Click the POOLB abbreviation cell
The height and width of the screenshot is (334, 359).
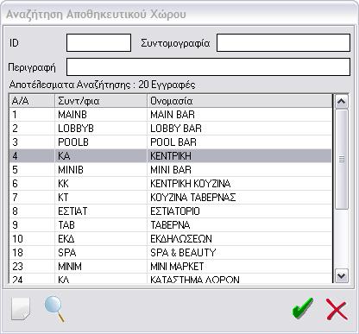pos(101,142)
